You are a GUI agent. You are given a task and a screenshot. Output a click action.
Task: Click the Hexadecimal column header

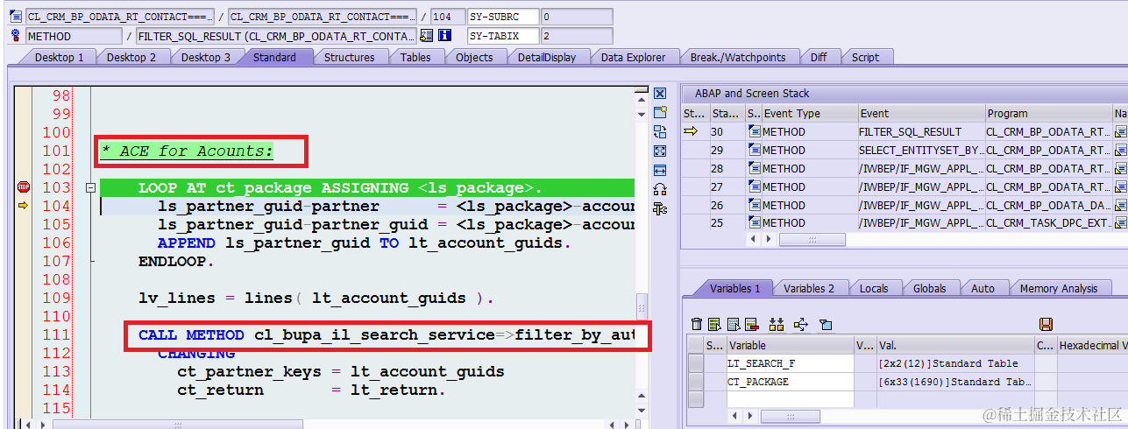[1092, 345]
